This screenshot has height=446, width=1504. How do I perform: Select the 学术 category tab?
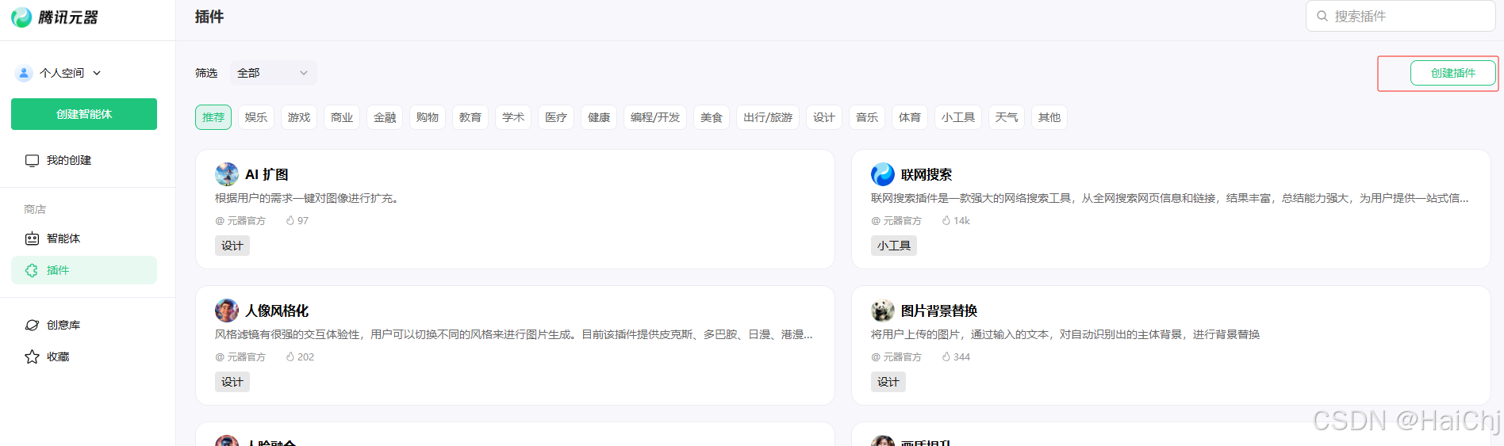(513, 117)
